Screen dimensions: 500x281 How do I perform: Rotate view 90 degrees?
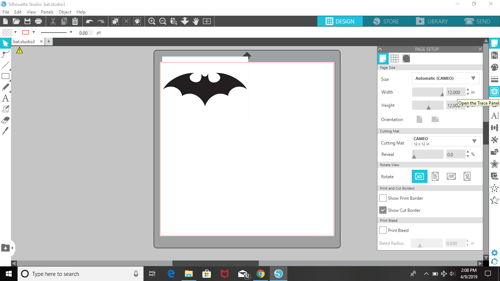435,176
